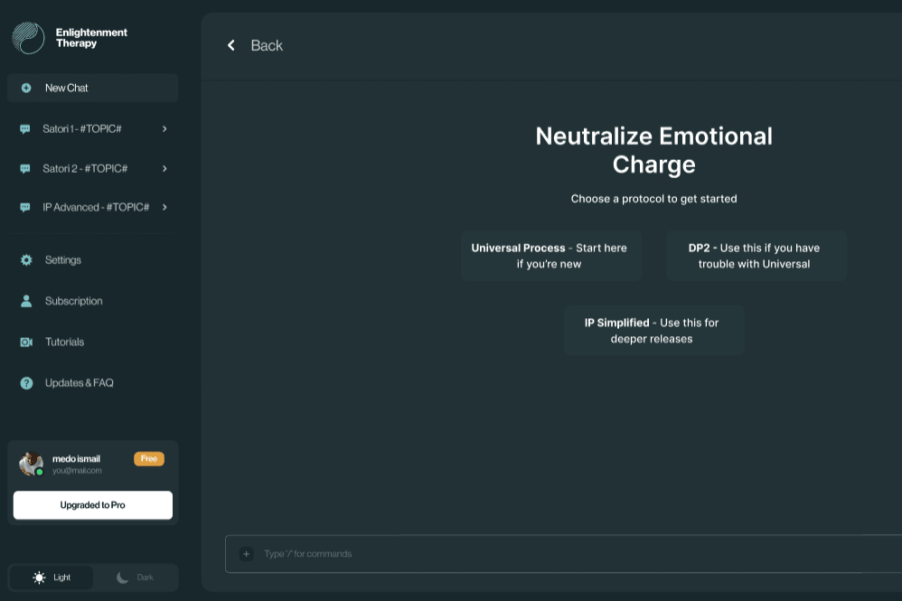Click the Subscription person icon
The image size is (902, 601).
(x=26, y=301)
